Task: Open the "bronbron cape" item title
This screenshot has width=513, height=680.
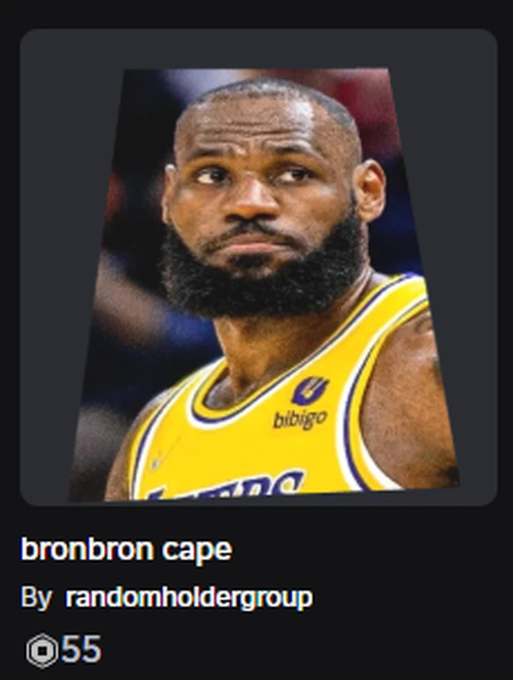Action: [126, 549]
